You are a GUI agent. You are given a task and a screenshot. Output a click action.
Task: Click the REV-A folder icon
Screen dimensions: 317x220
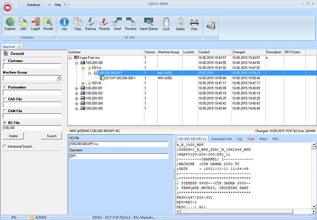point(90,68)
